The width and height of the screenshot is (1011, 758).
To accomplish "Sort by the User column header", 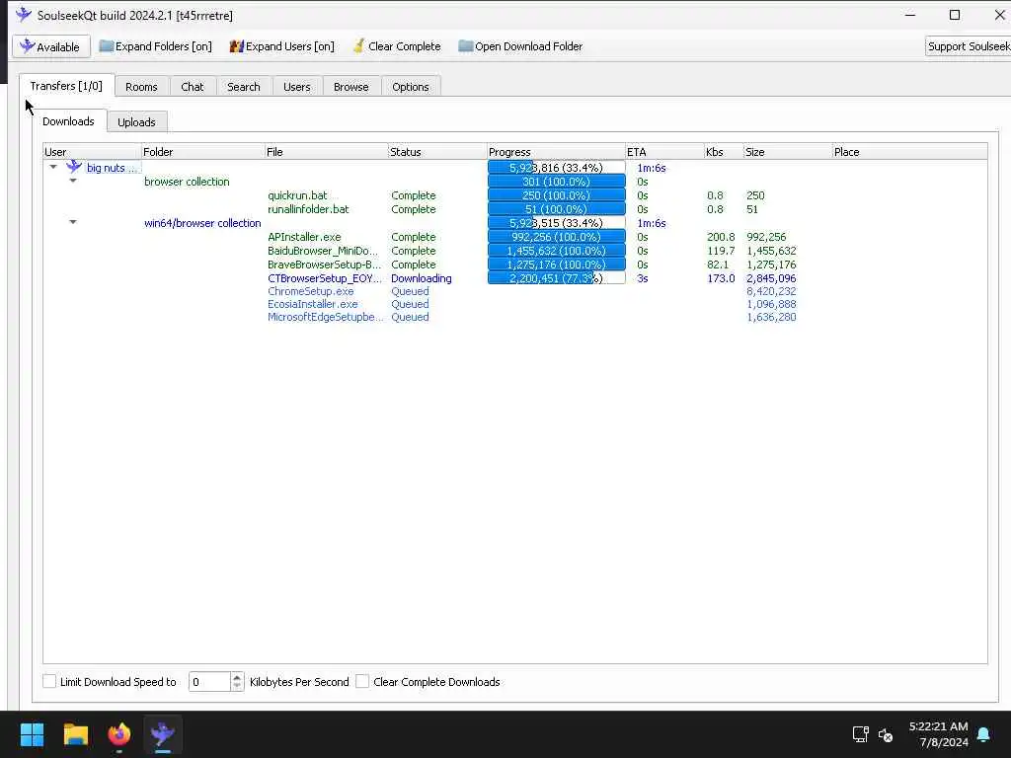I will click(x=92, y=151).
